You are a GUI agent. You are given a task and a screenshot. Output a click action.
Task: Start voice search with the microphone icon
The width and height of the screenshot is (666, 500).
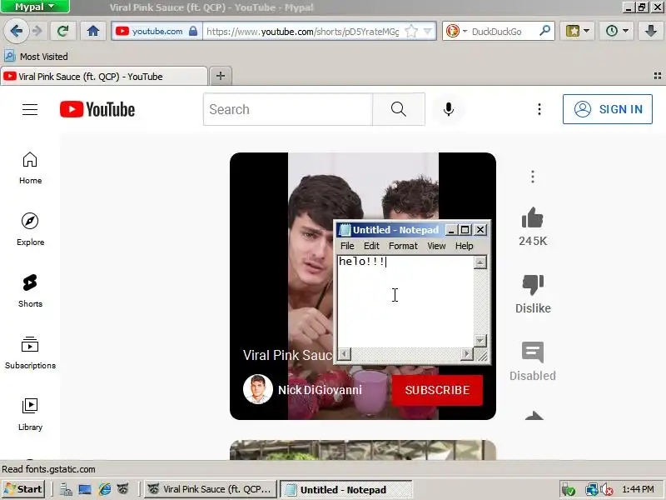click(x=449, y=109)
